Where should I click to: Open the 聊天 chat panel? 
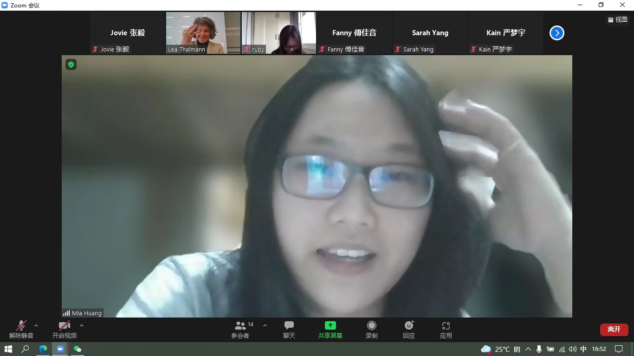pos(289,330)
